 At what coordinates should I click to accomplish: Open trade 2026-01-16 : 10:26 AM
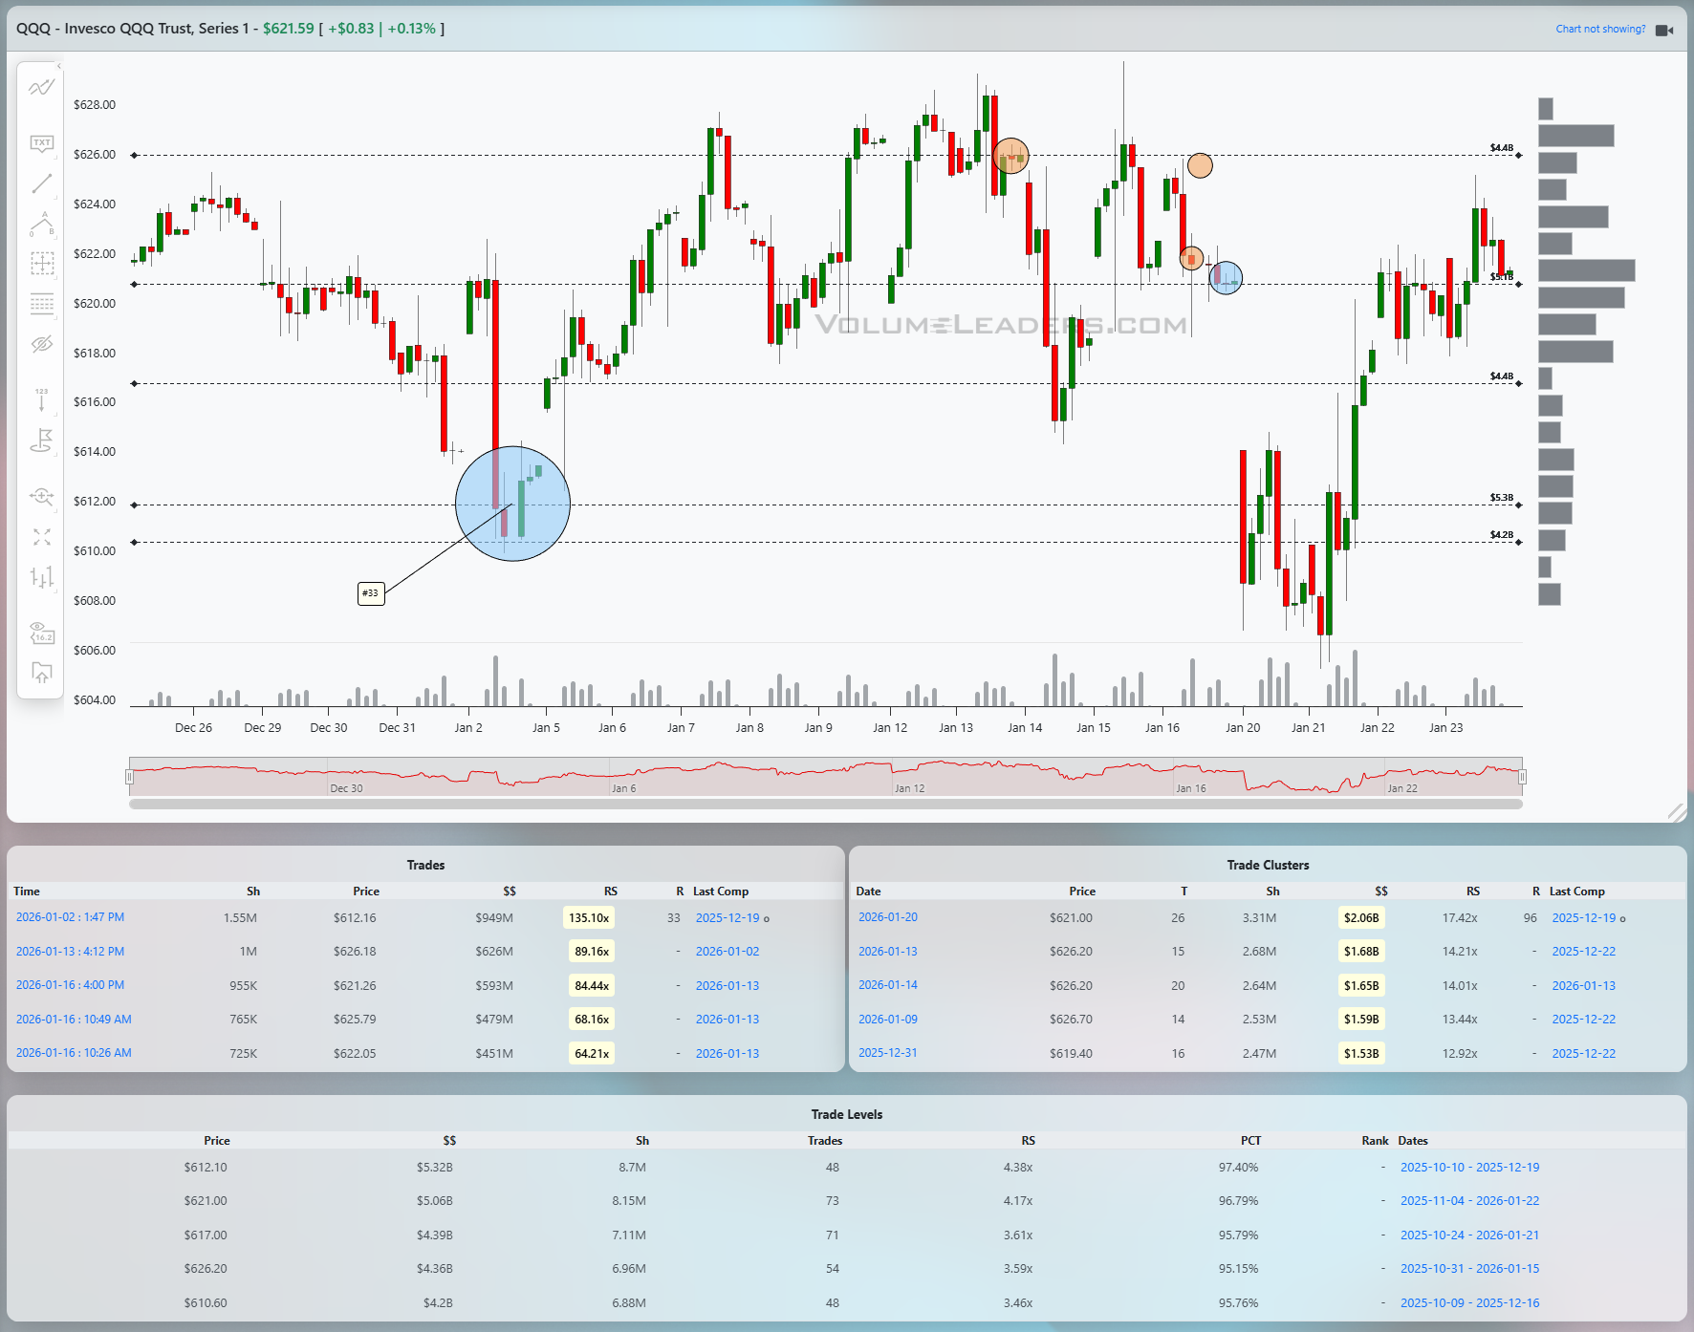tap(74, 1053)
